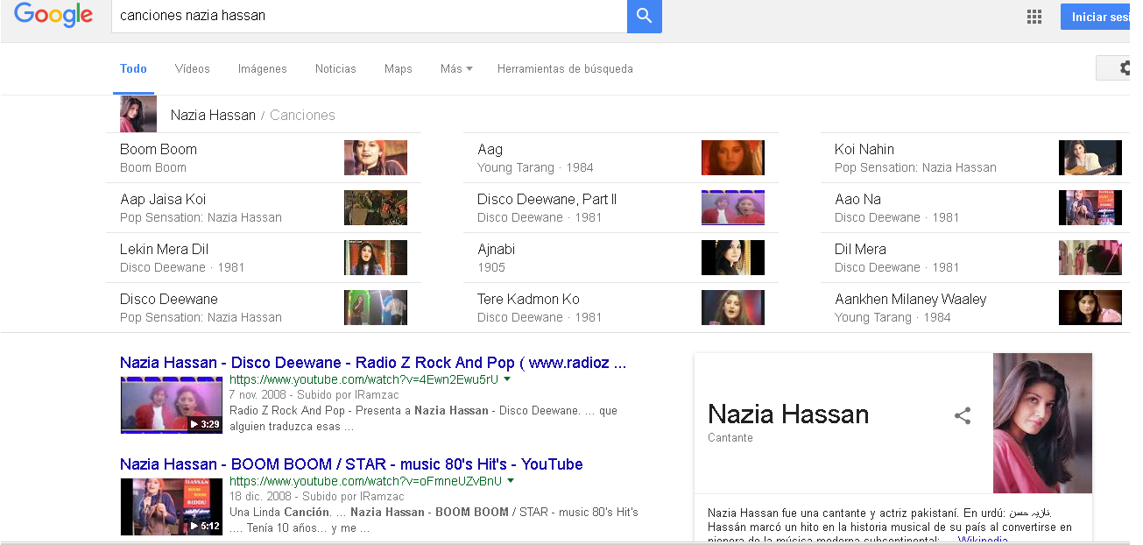Select the Todo tab
Image resolution: width=1143 pixels, height=545 pixels.
[x=133, y=68]
